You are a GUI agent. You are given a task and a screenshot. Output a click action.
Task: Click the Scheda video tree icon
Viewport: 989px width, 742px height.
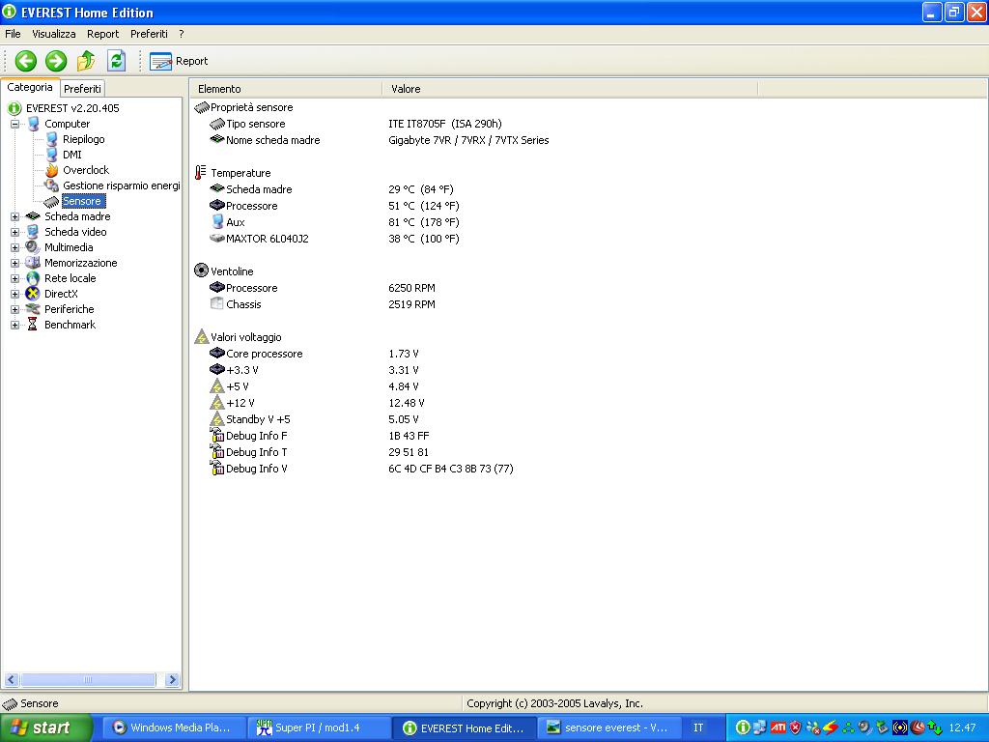[x=33, y=232]
